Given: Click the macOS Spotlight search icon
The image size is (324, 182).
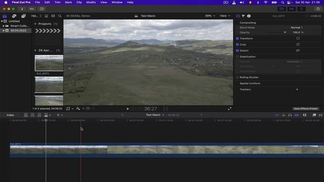Looking at the screenshot, I should pos(282,3).
